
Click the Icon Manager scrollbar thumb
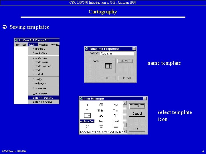125,125
